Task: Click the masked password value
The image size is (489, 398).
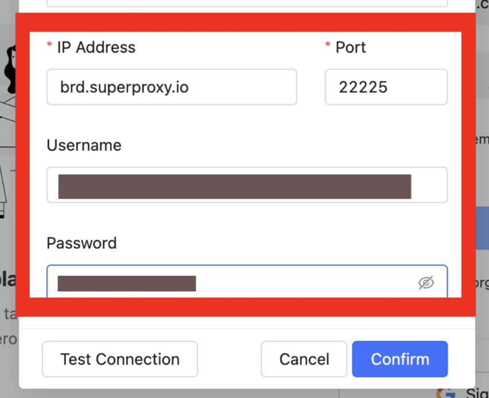Action: pos(126,283)
